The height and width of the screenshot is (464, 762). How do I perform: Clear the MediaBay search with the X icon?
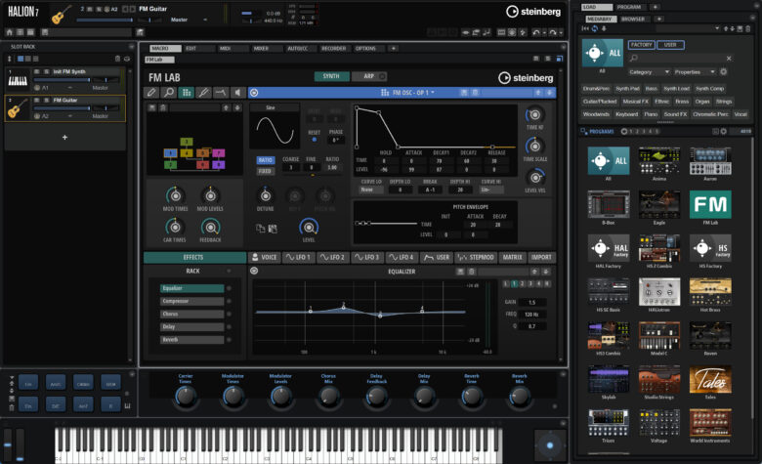(729, 59)
